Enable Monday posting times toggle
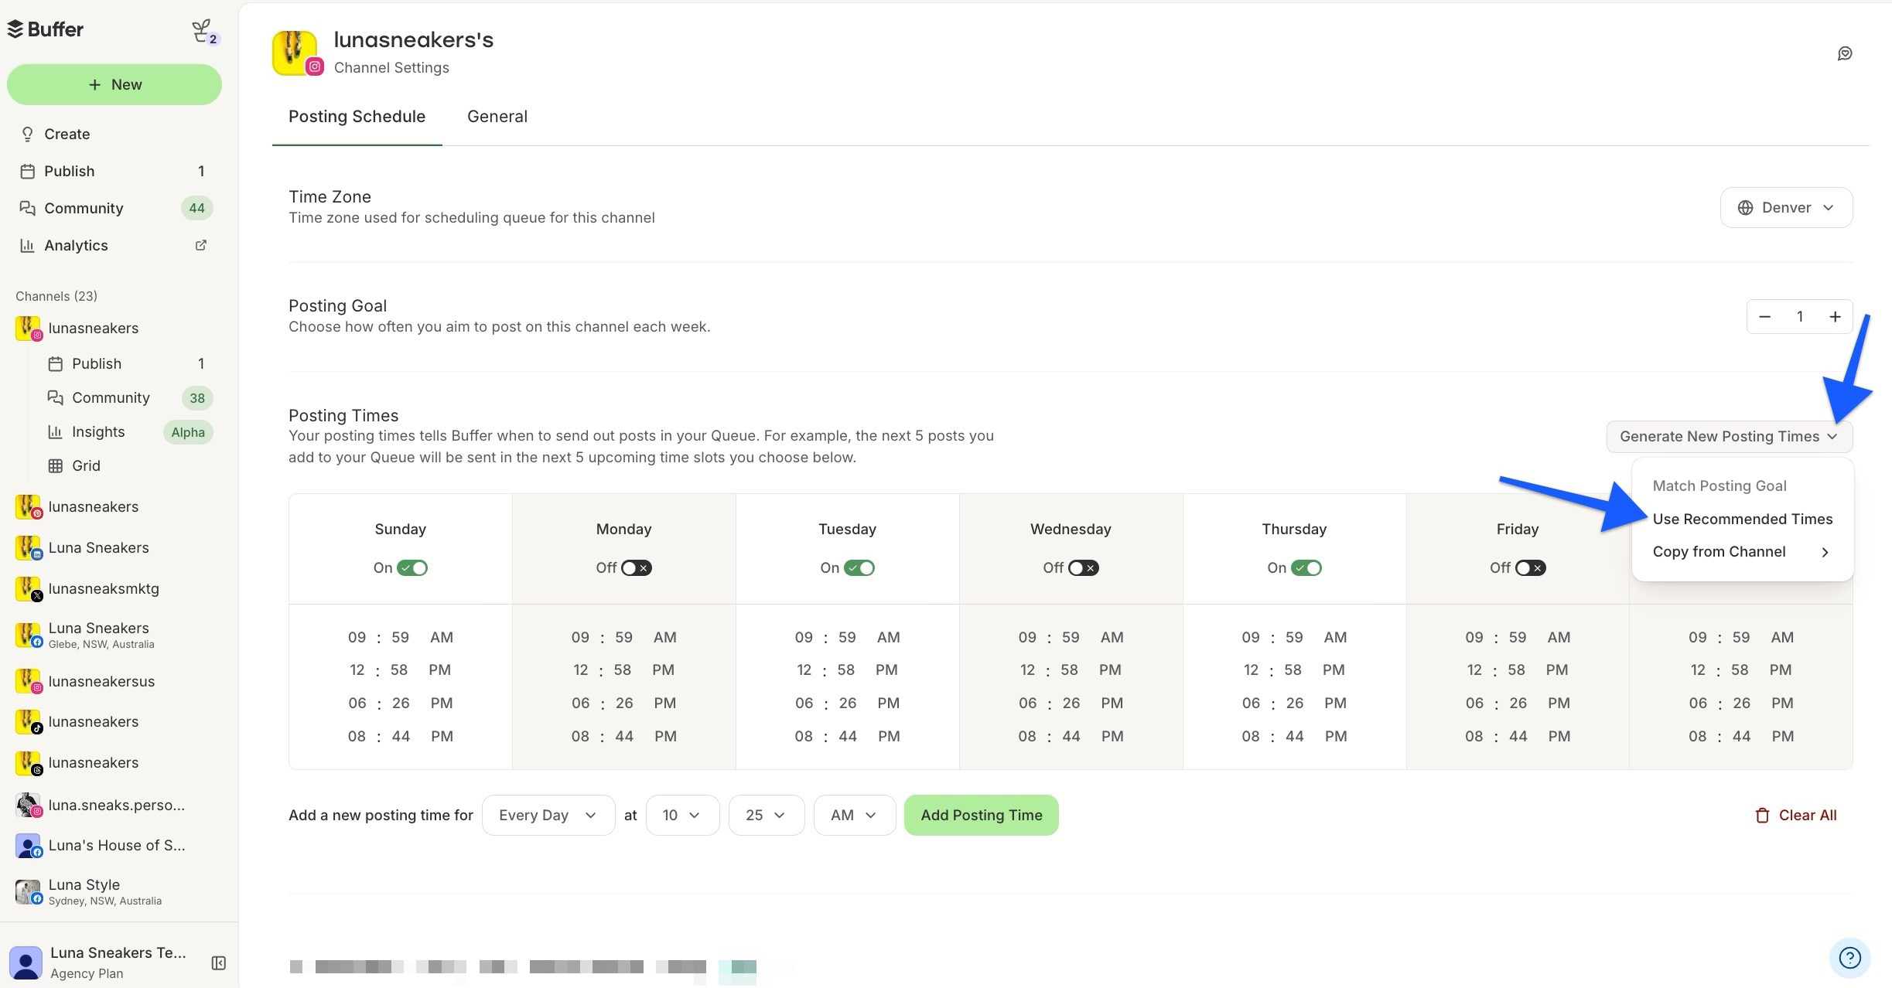This screenshot has height=988, width=1892. click(x=636, y=567)
